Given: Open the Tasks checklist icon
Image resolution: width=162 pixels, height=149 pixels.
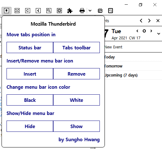Looking at the screenshot, I should (110, 11).
